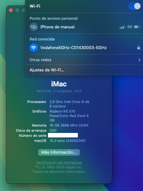Click the Disco de arranque label

(x=31, y=130)
